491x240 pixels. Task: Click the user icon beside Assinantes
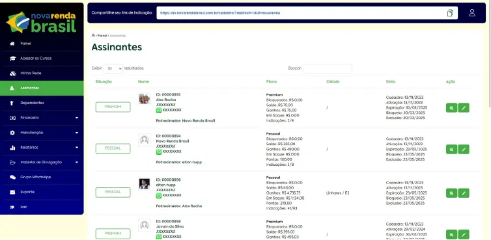12,88
